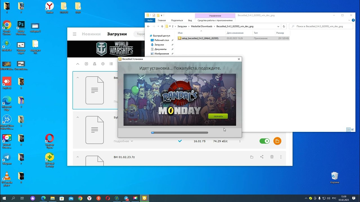Screen dimensions: 360x202
Task: Click Randal's Monday ad image
Action: tap(180, 100)
